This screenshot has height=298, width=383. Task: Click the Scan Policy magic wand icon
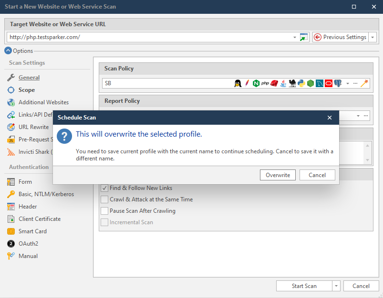pyautogui.click(x=365, y=83)
